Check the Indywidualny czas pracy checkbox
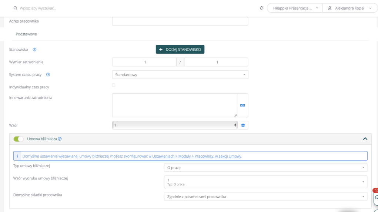Viewport: 378px width, 212px height. click(114, 85)
